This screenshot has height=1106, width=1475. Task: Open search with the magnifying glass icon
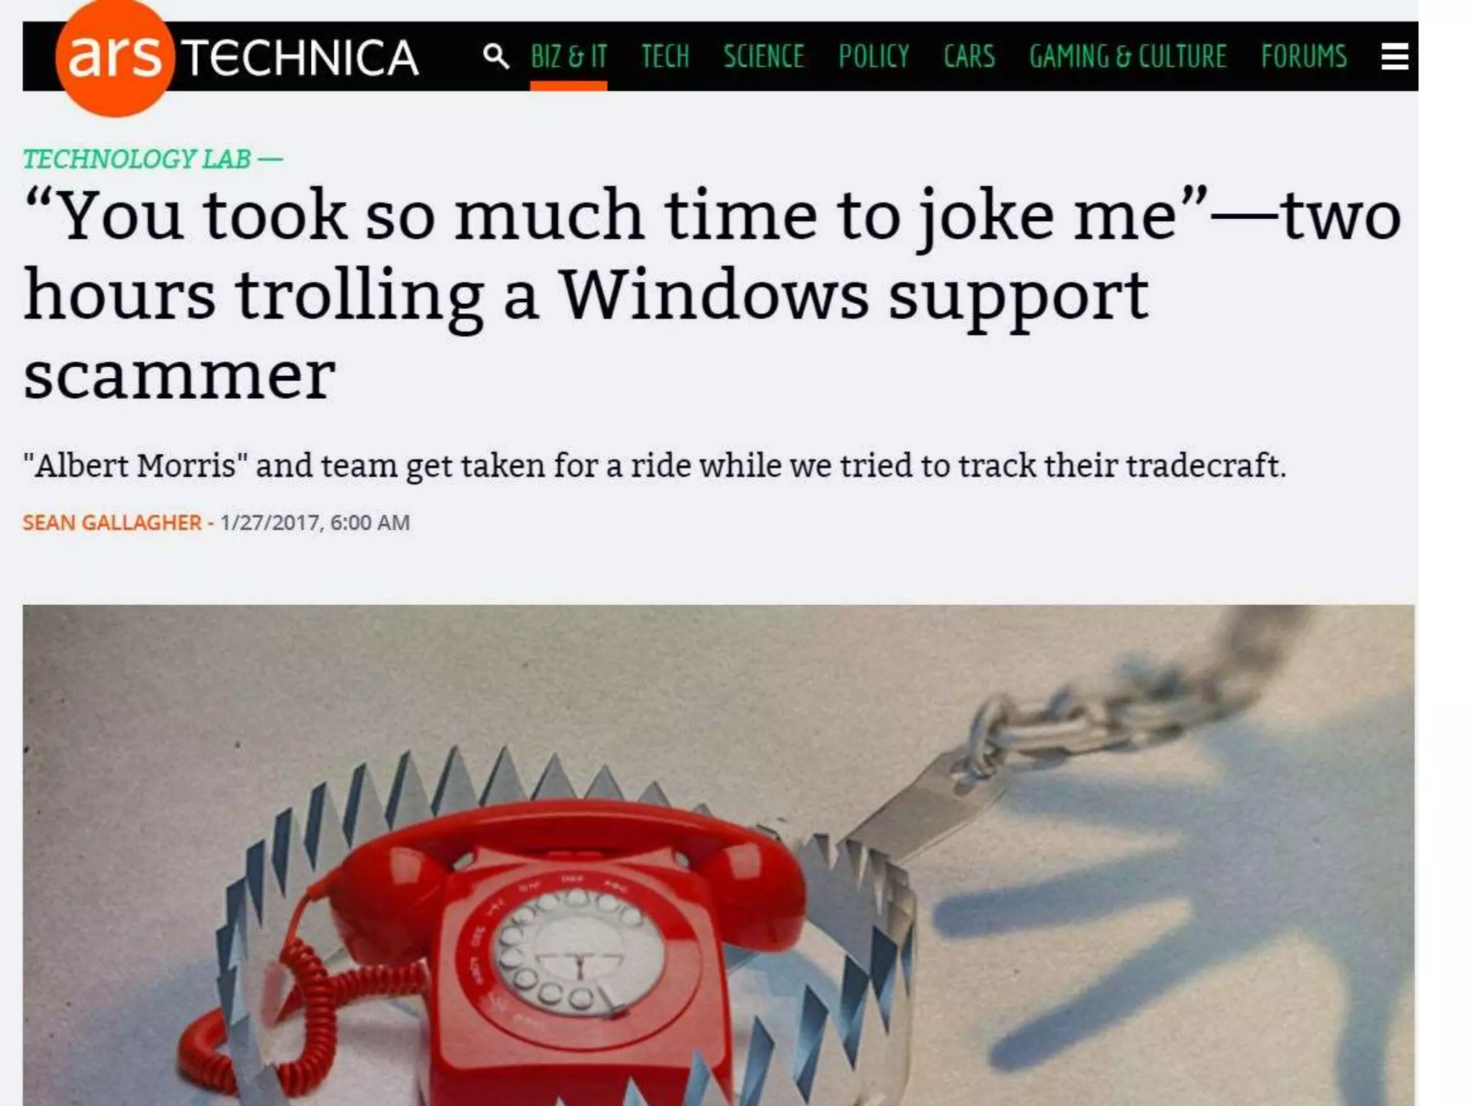pyautogui.click(x=496, y=56)
